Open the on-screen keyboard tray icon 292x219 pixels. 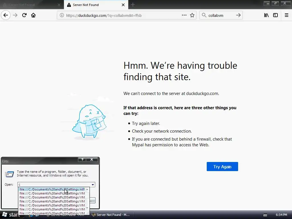coord(265,215)
